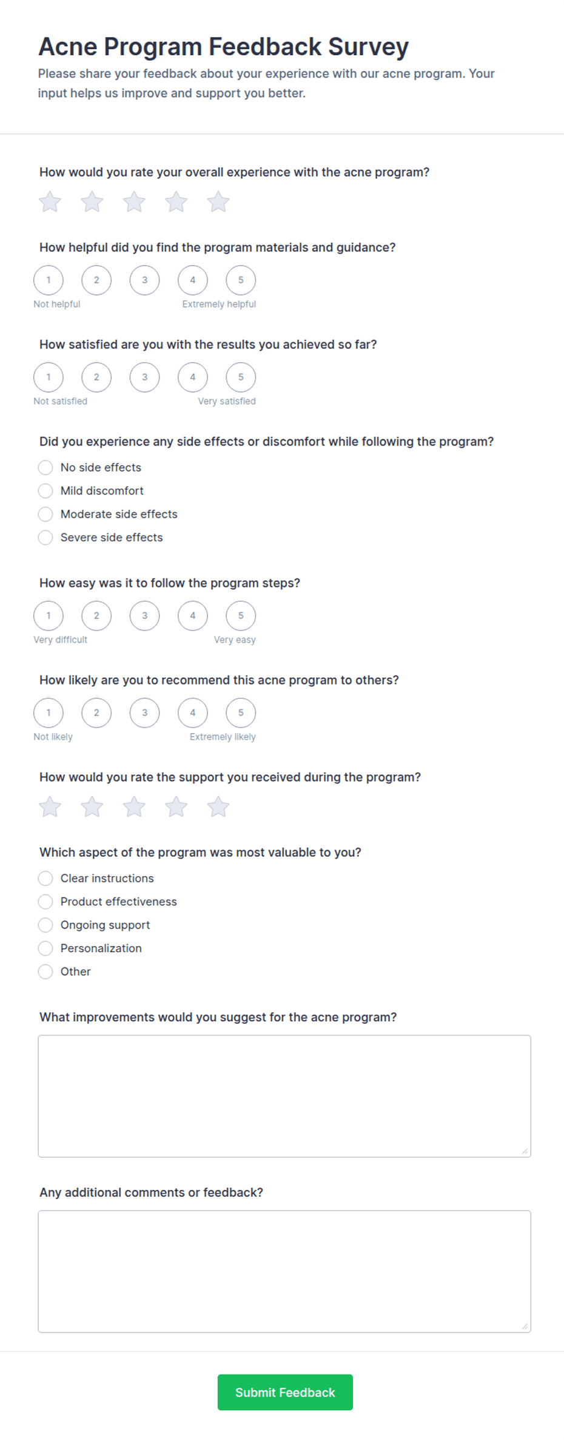Select the second star for support received
The width and height of the screenshot is (564, 1440).
point(92,807)
